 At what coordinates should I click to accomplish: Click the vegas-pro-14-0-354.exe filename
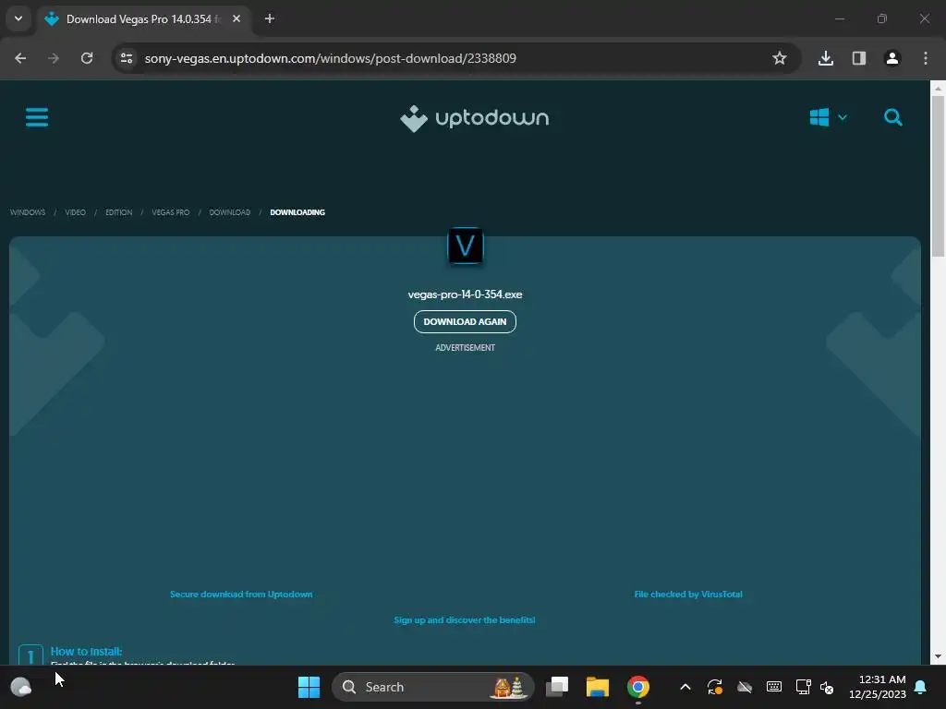pos(466,294)
